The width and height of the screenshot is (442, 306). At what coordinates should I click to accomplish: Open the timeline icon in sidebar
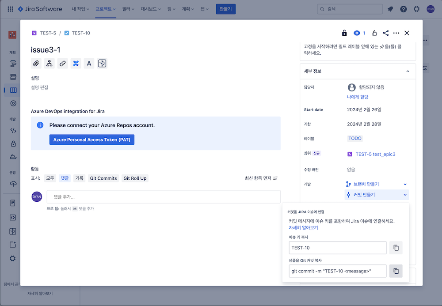[x=13, y=64]
